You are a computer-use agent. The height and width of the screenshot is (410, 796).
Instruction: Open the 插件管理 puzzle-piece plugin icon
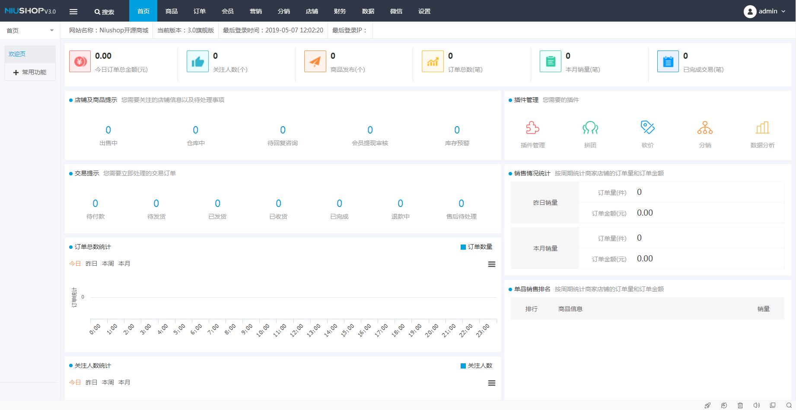[x=532, y=128]
